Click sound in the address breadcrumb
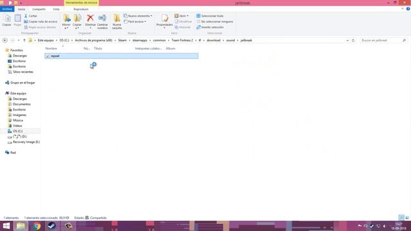 (x=231, y=40)
